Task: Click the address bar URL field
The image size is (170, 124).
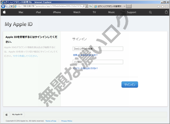Action: click(49, 6)
